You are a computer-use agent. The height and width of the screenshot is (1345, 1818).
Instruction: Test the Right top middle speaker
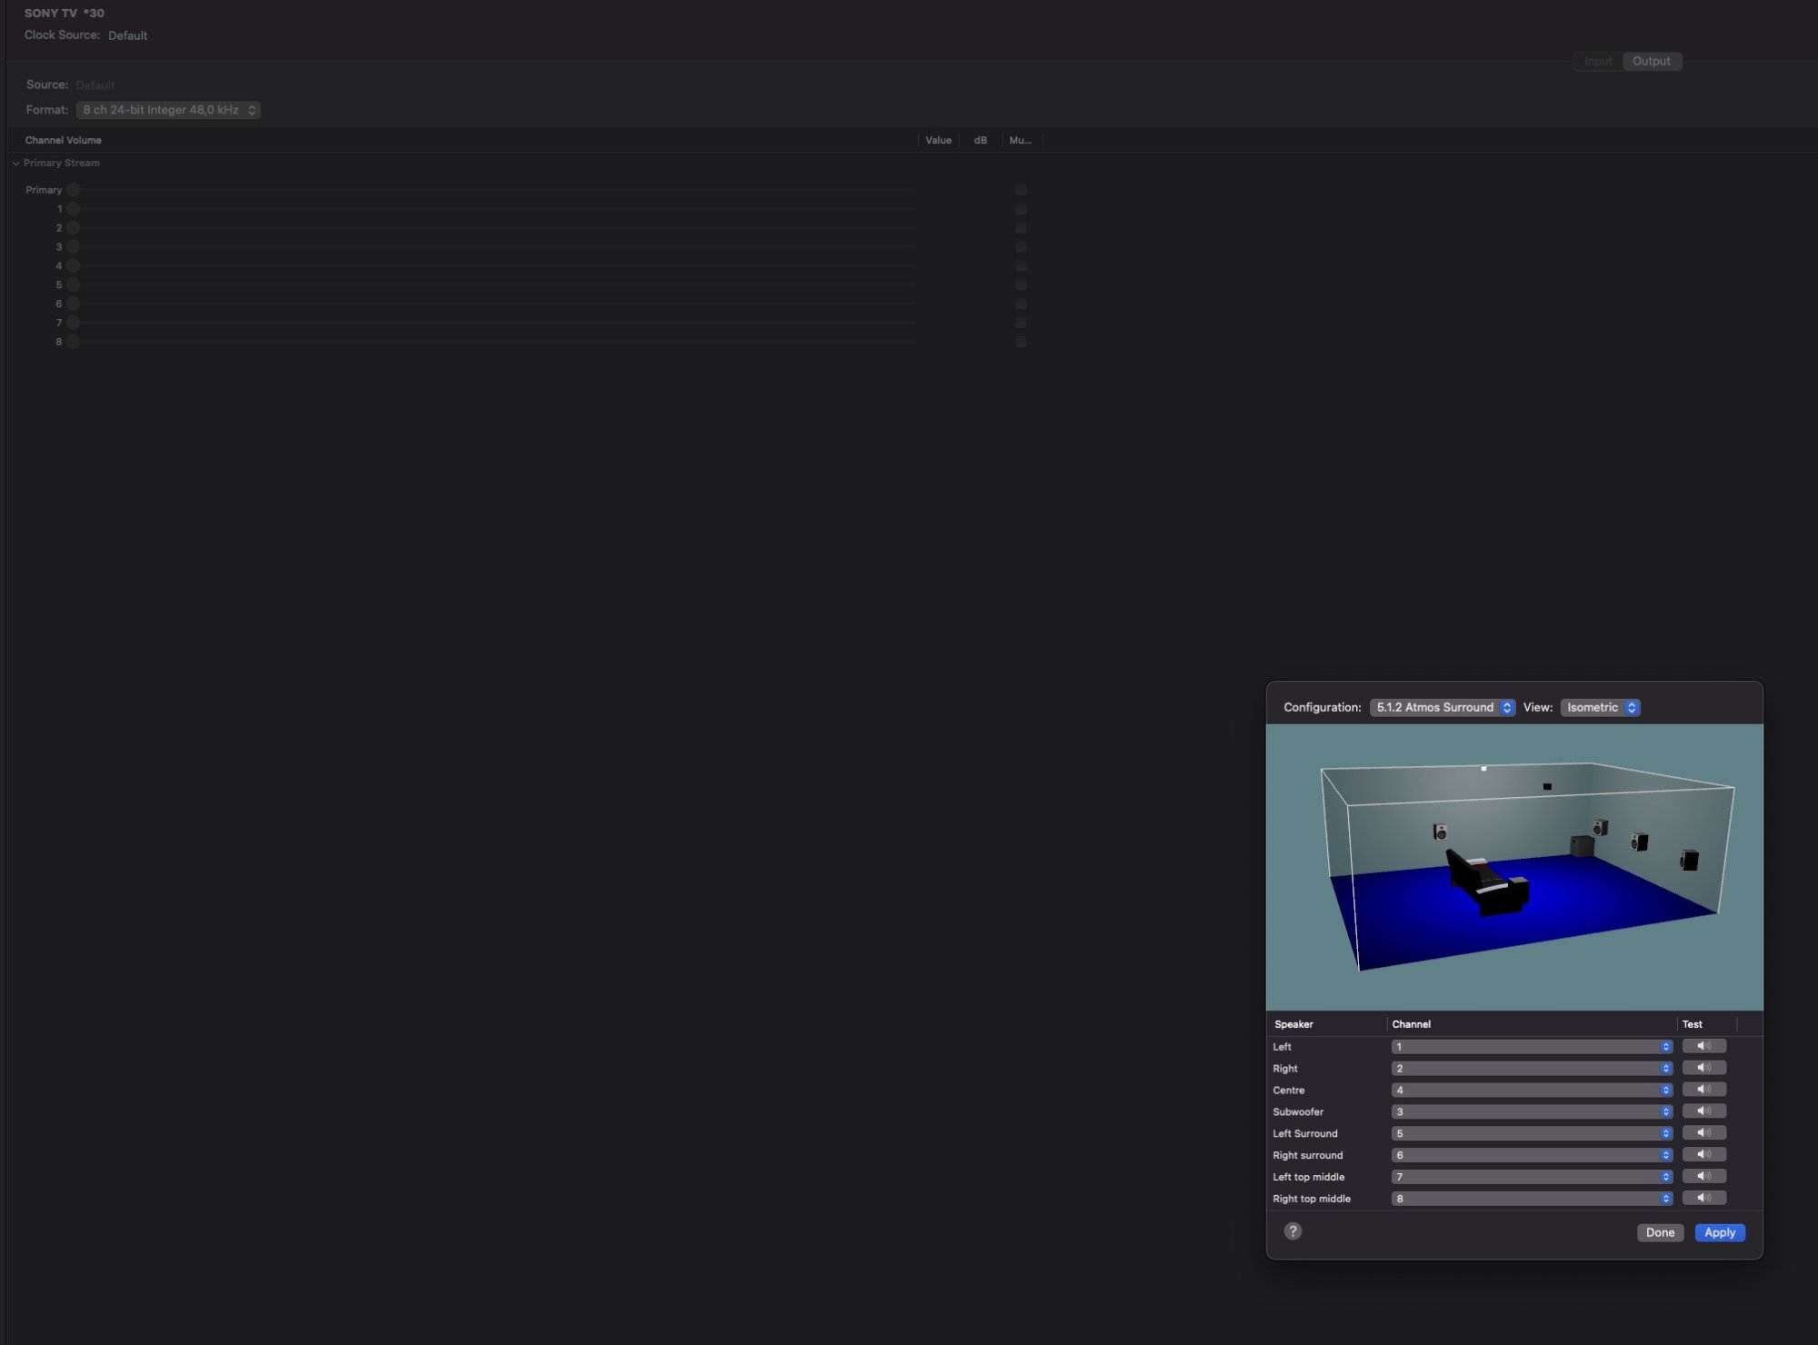click(1703, 1199)
